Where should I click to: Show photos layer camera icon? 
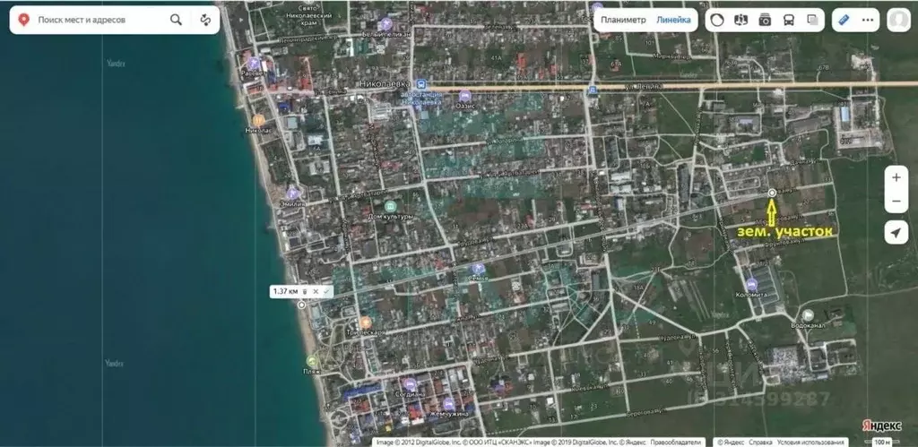coord(765,20)
